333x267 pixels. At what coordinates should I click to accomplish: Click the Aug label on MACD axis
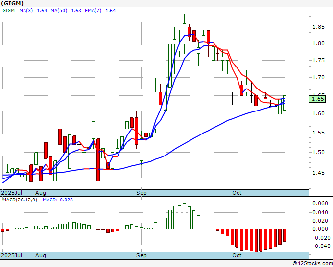(x=41, y=255)
